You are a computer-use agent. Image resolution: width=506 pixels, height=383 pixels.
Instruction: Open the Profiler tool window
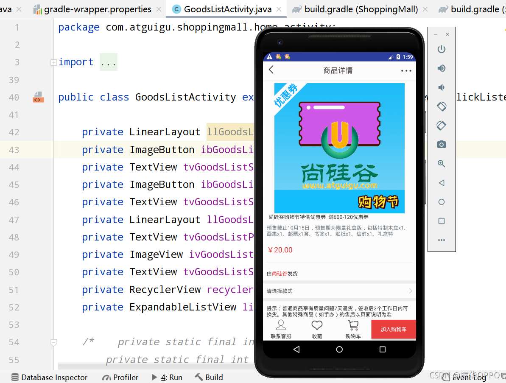[x=120, y=377]
